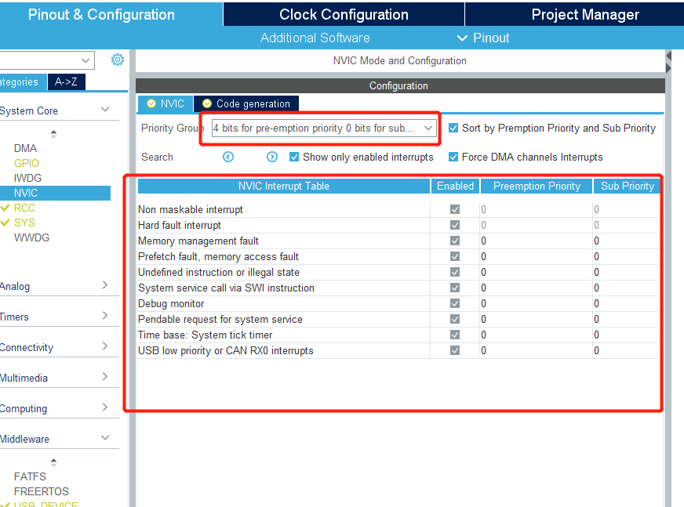
Task: Select DMA in System Core
Action: (x=25, y=148)
